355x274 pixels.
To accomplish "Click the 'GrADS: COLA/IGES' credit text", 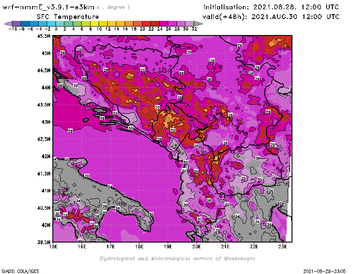I will pyautogui.click(x=20, y=271).
